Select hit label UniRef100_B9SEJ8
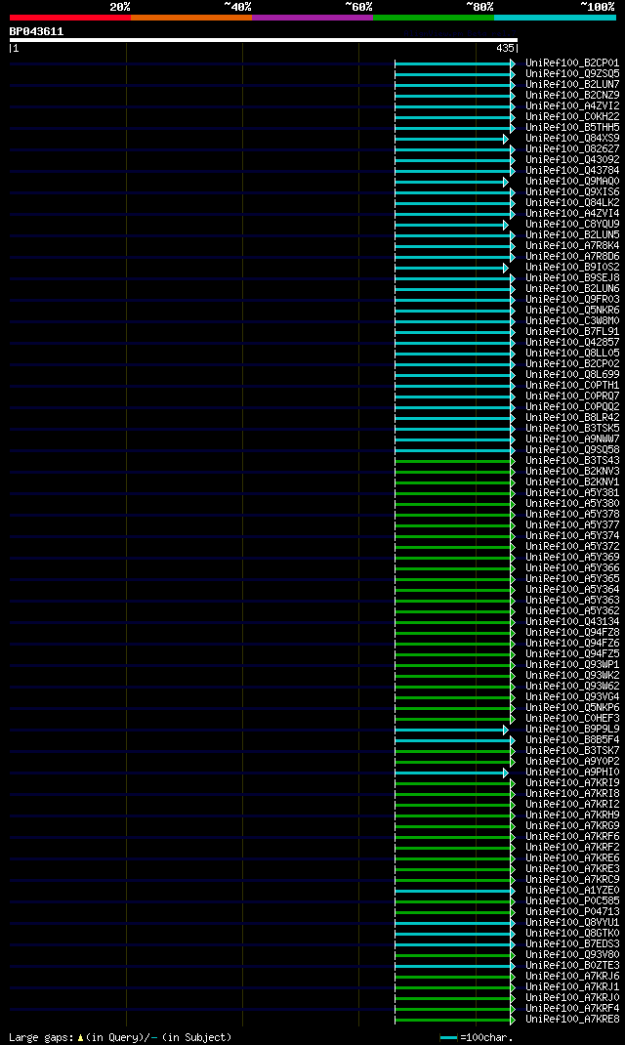This screenshot has height=1045, width=625. [572, 278]
